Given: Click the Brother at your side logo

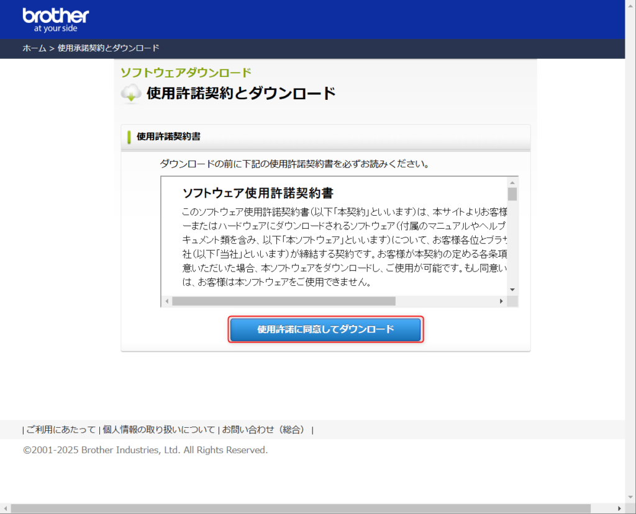Looking at the screenshot, I should tap(55, 20).
